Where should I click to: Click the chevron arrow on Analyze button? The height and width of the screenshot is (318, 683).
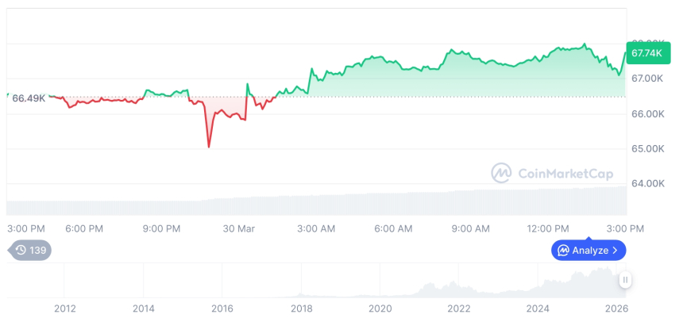point(615,251)
